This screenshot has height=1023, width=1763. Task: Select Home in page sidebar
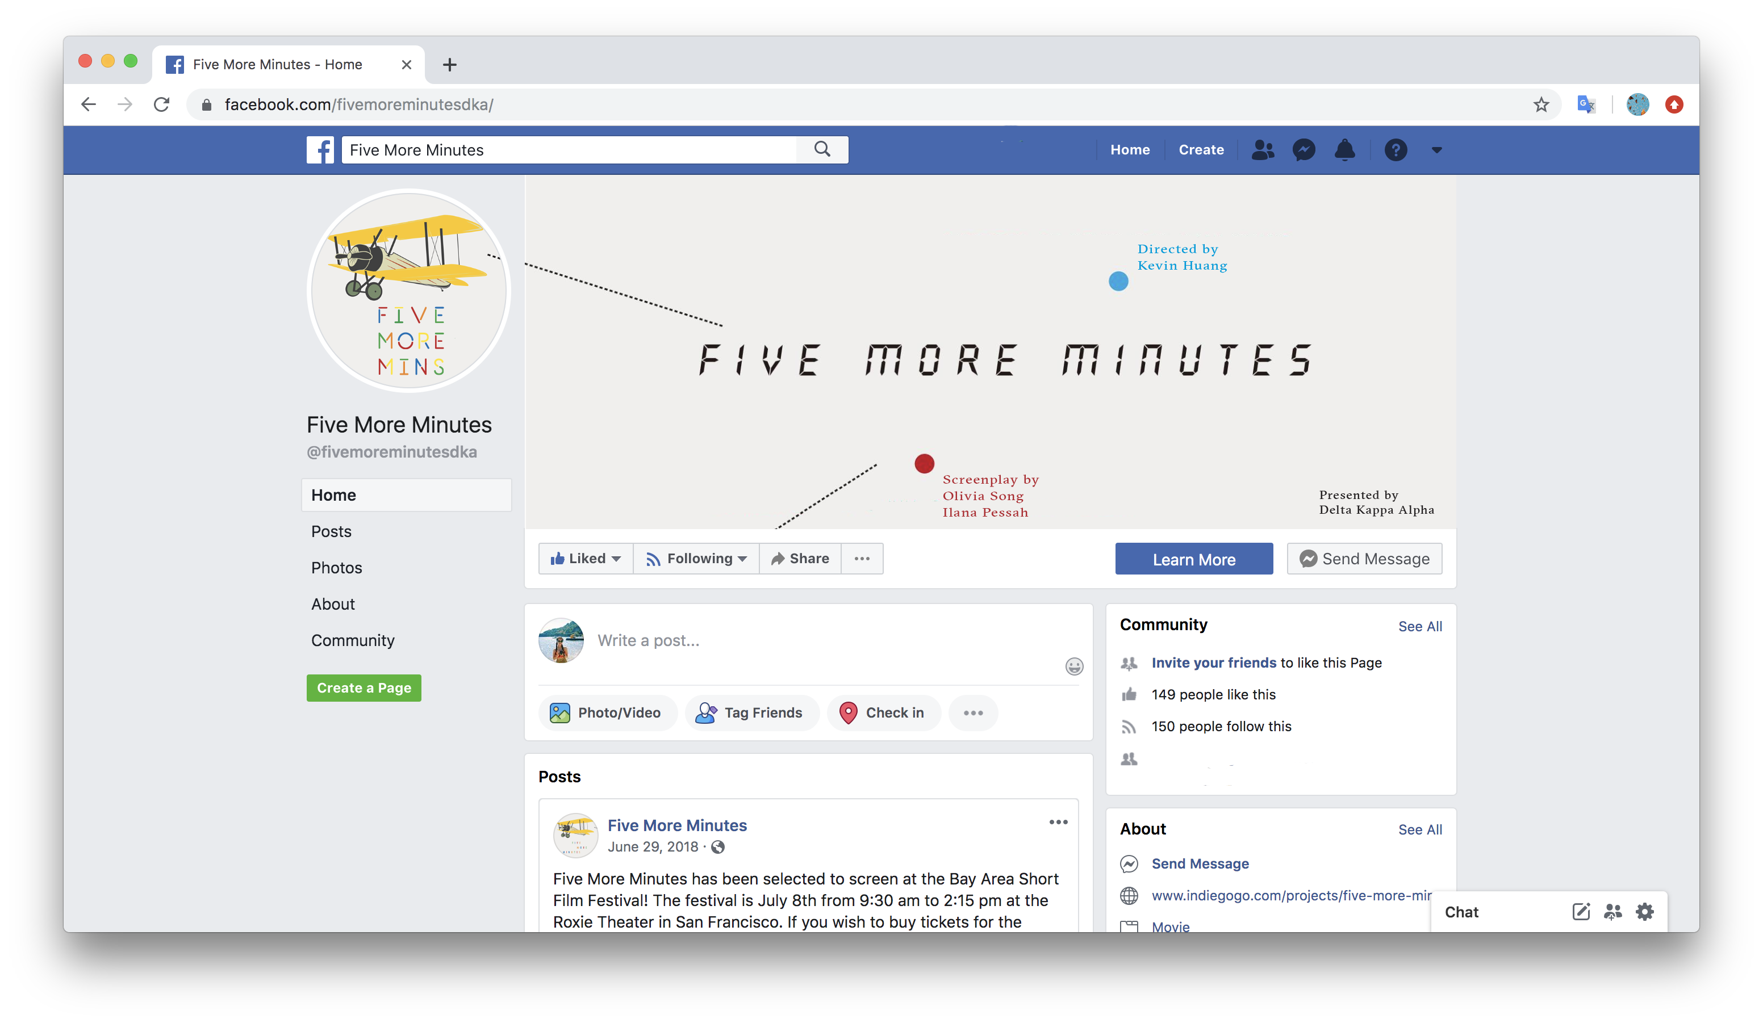[406, 495]
